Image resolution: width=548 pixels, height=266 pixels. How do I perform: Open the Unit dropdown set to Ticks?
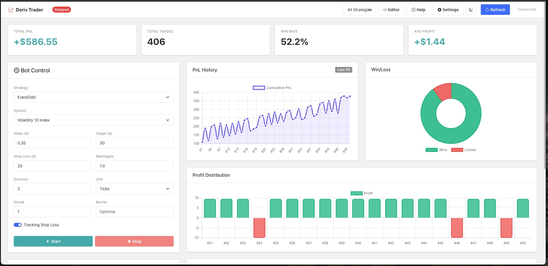pyautogui.click(x=134, y=189)
